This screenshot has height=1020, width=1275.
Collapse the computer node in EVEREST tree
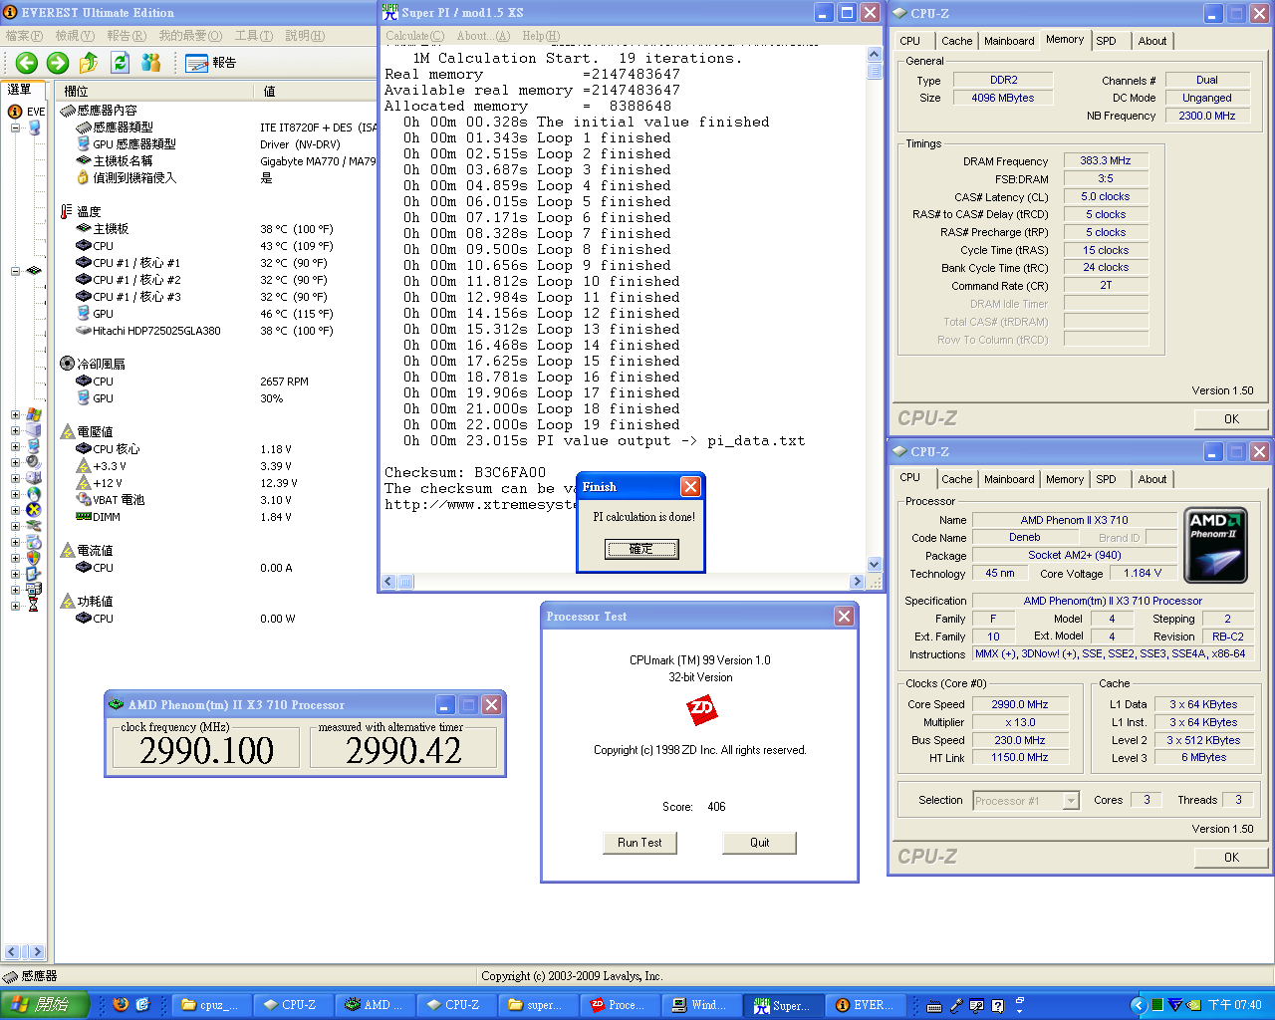tap(15, 127)
